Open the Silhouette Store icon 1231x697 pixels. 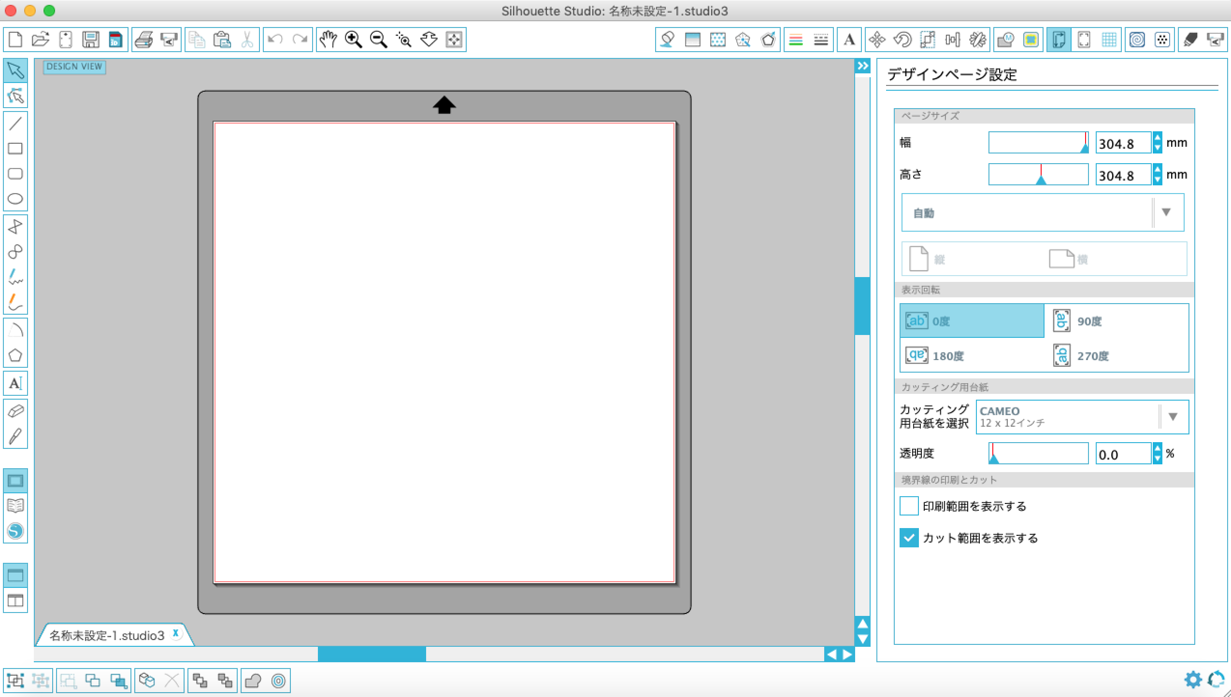[x=15, y=531]
